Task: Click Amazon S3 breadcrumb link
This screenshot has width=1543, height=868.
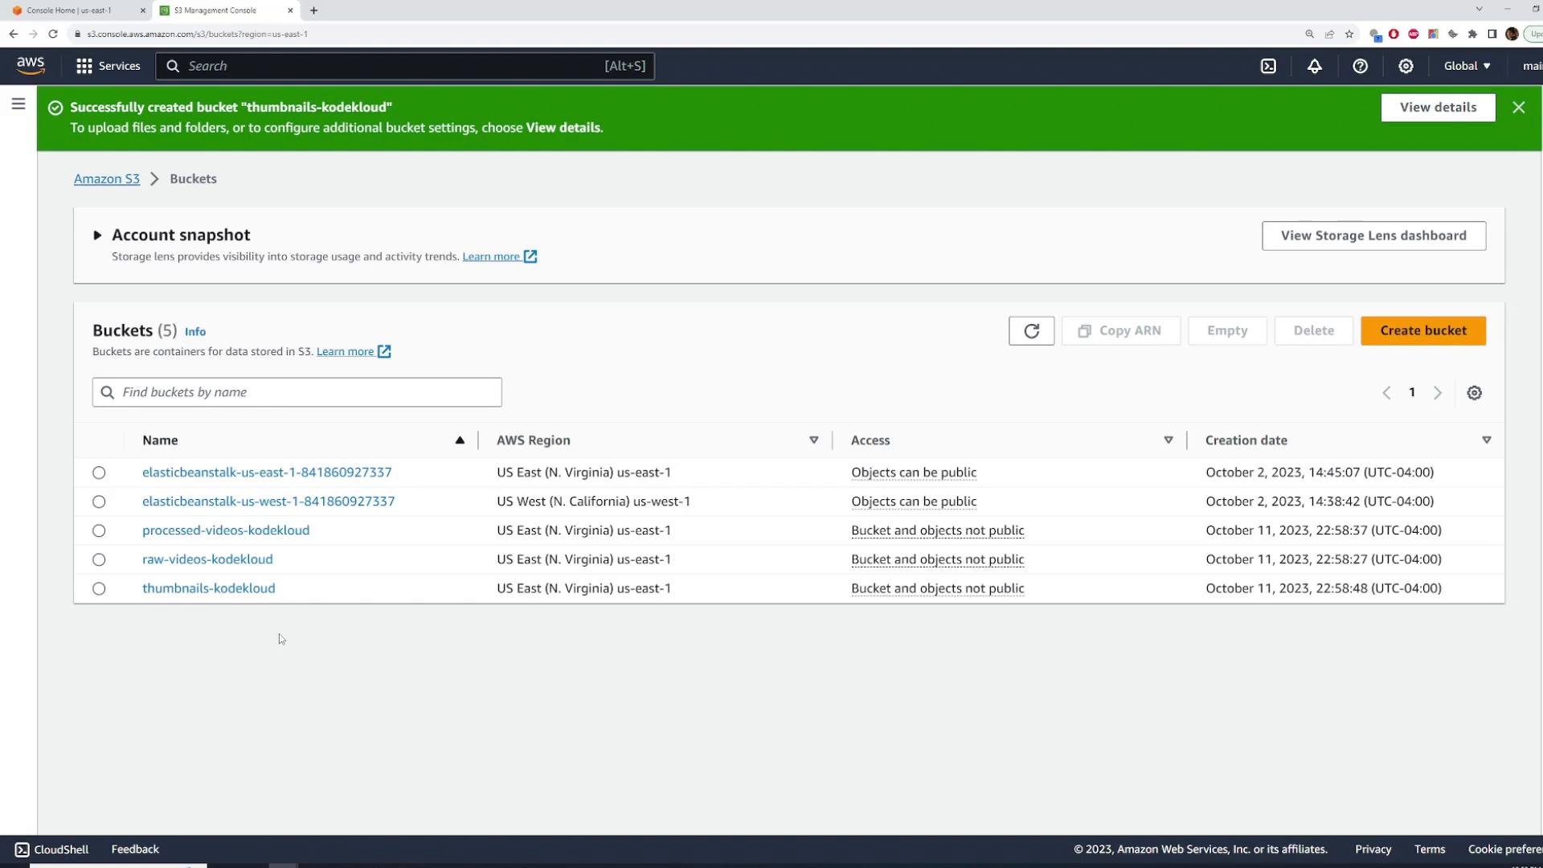Action: coord(107,178)
